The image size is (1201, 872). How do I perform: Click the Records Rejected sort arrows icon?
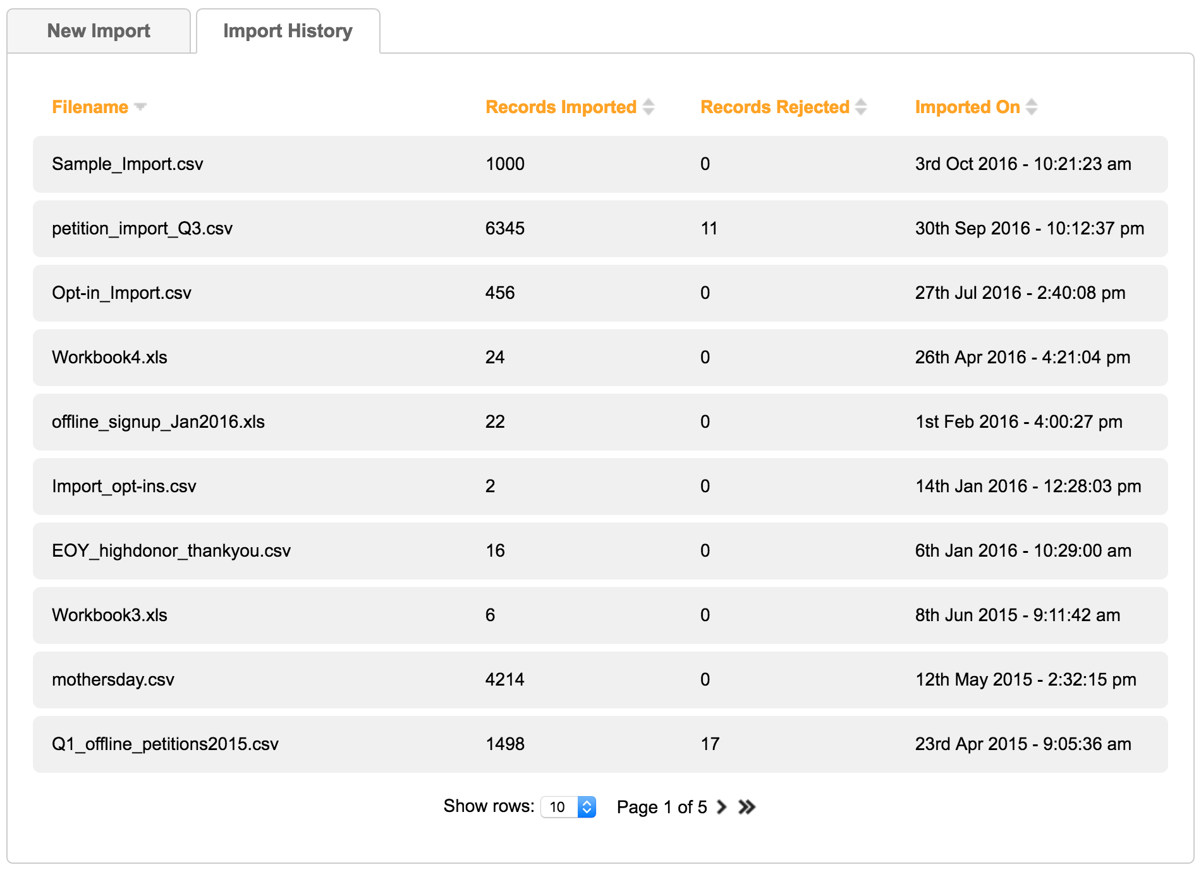pyautogui.click(x=860, y=107)
